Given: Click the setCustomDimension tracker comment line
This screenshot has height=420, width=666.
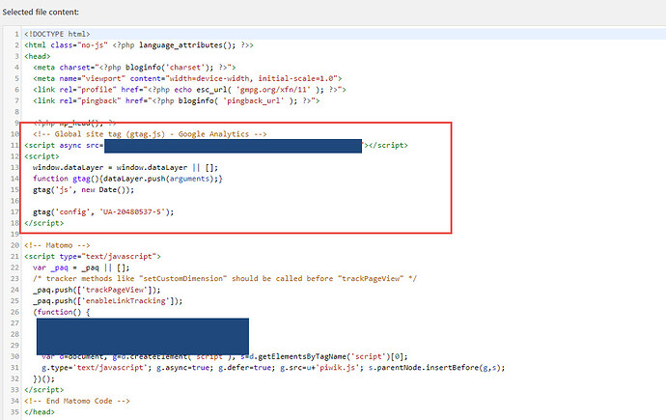Looking at the screenshot, I should [x=225, y=279].
